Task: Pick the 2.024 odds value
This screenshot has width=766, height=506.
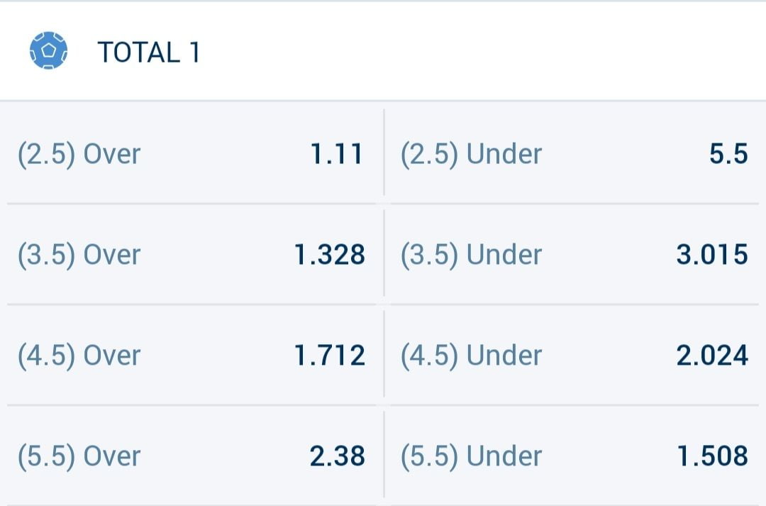Action: click(712, 356)
